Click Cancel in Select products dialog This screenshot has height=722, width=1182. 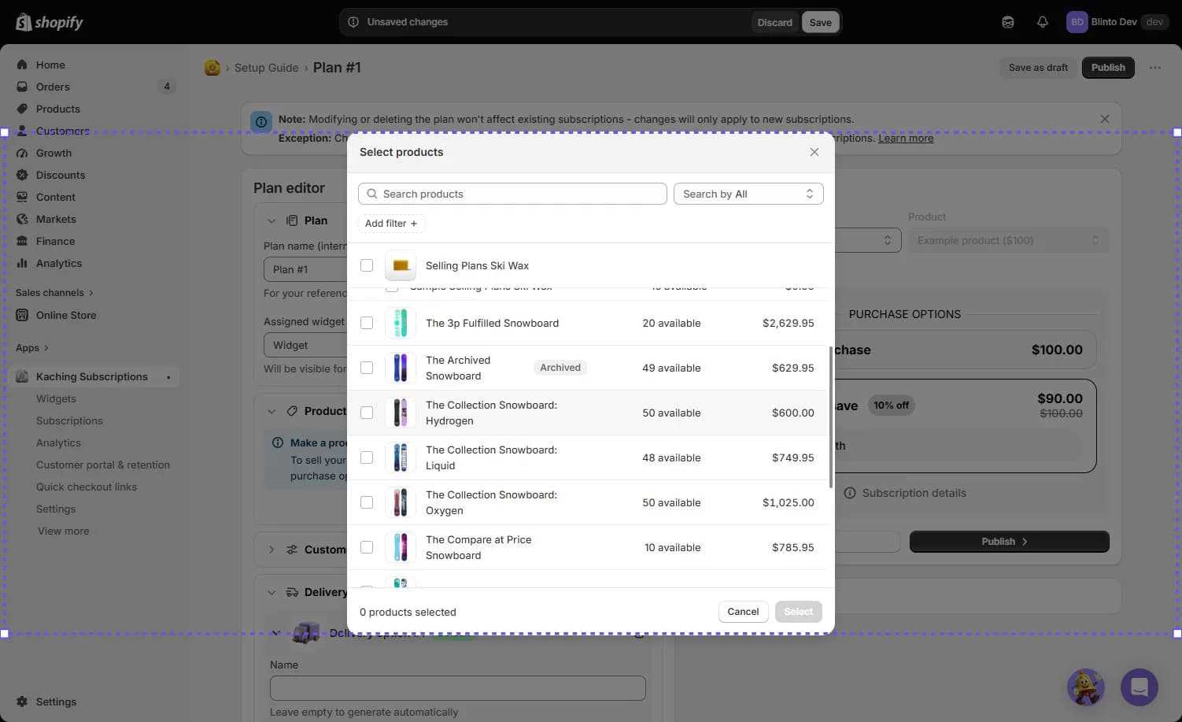pyautogui.click(x=743, y=612)
